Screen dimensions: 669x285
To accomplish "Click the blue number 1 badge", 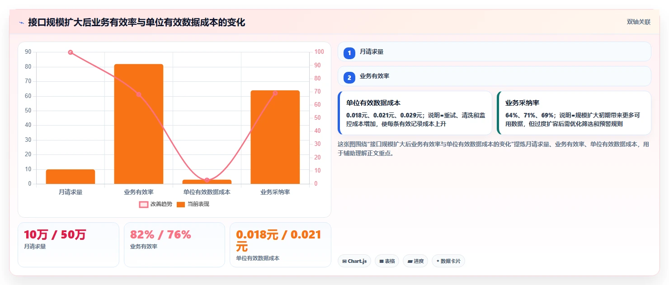I will click(349, 53).
